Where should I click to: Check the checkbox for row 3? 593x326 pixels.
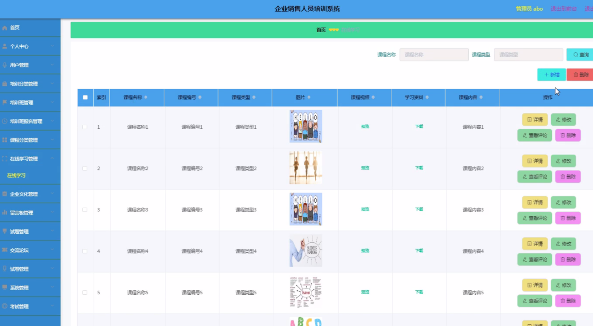click(x=85, y=210)
